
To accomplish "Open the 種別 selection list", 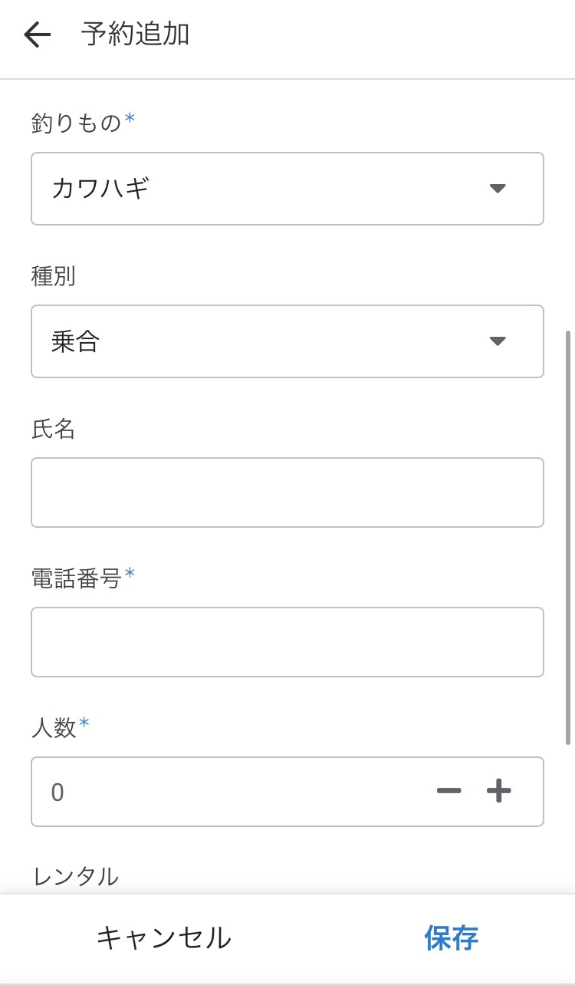I will tap(287, 341).
